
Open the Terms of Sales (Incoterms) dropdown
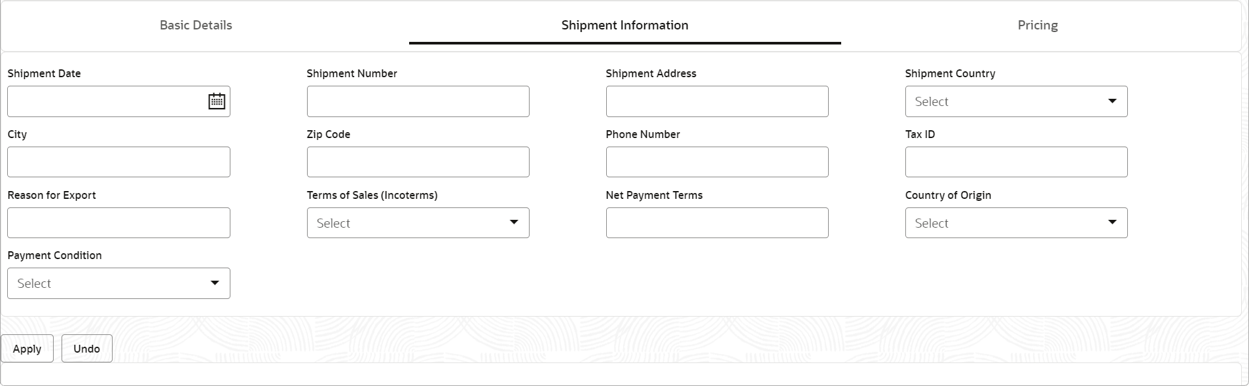(x=418, y=223)
